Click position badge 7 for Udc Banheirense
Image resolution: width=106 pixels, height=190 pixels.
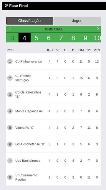tap(10, 161)
